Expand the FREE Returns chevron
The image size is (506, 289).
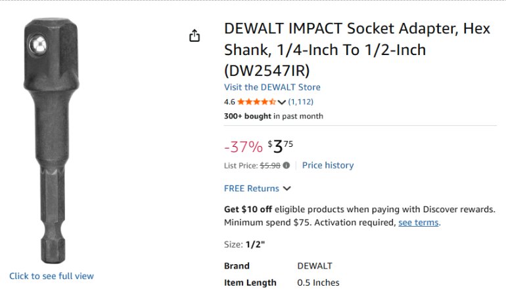287,188
